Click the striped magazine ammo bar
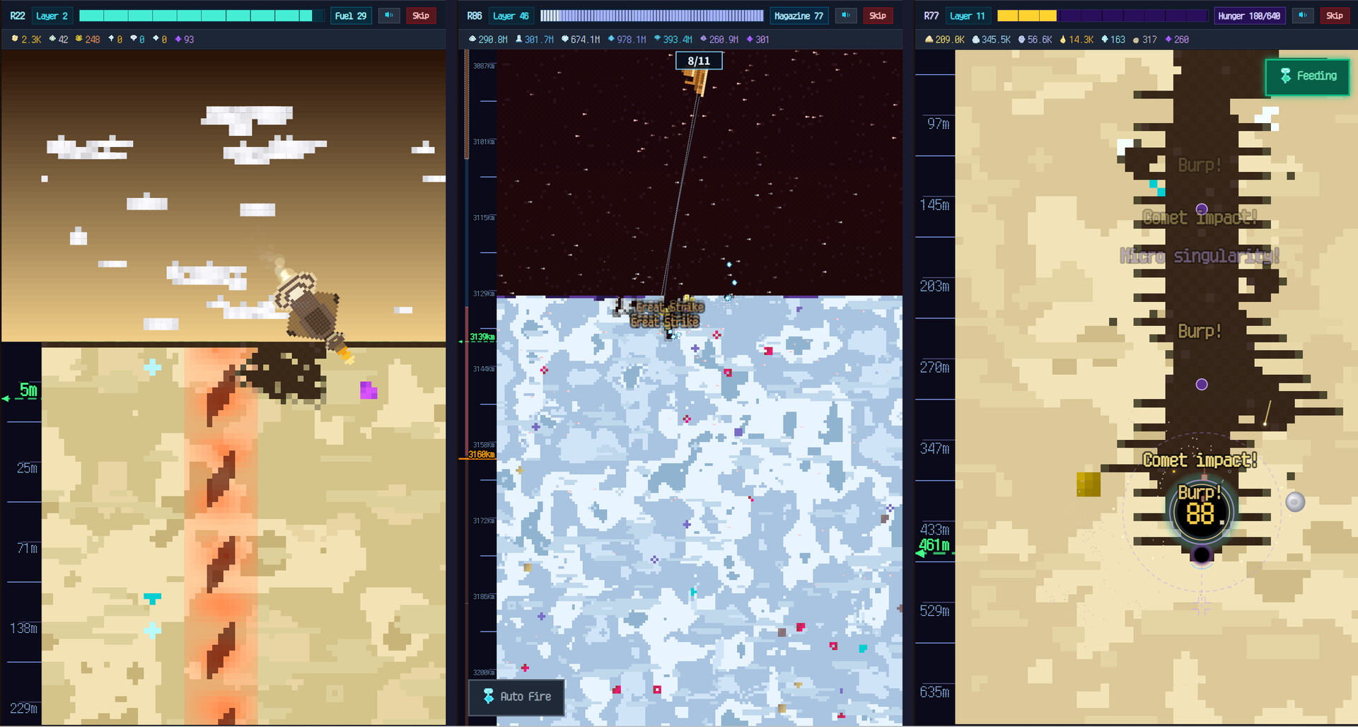Screen dimensions: 1358x727 pyautogui.click(x=652, y=16)
